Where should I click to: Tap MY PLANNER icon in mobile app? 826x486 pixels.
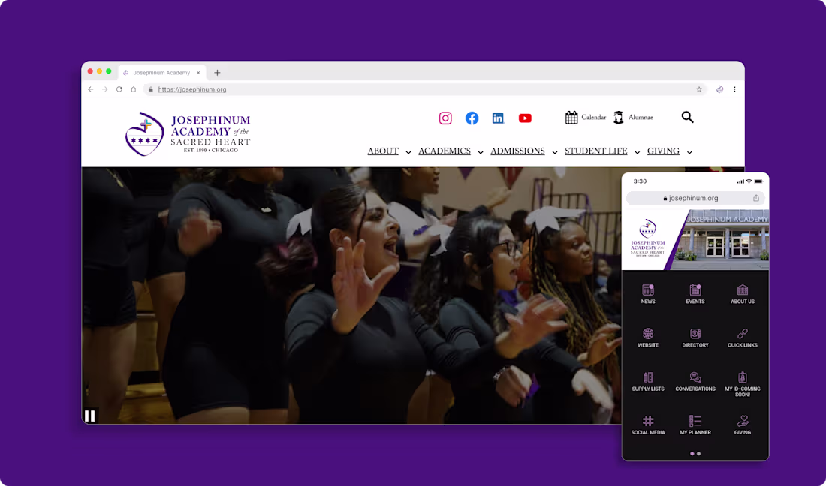[695, 421]
